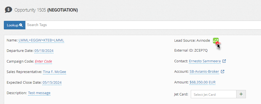This screenshot has width=261, height=104.
Task: Open Ernesto Sammeera contact in new window icon
Action: (x=224, y=61)
